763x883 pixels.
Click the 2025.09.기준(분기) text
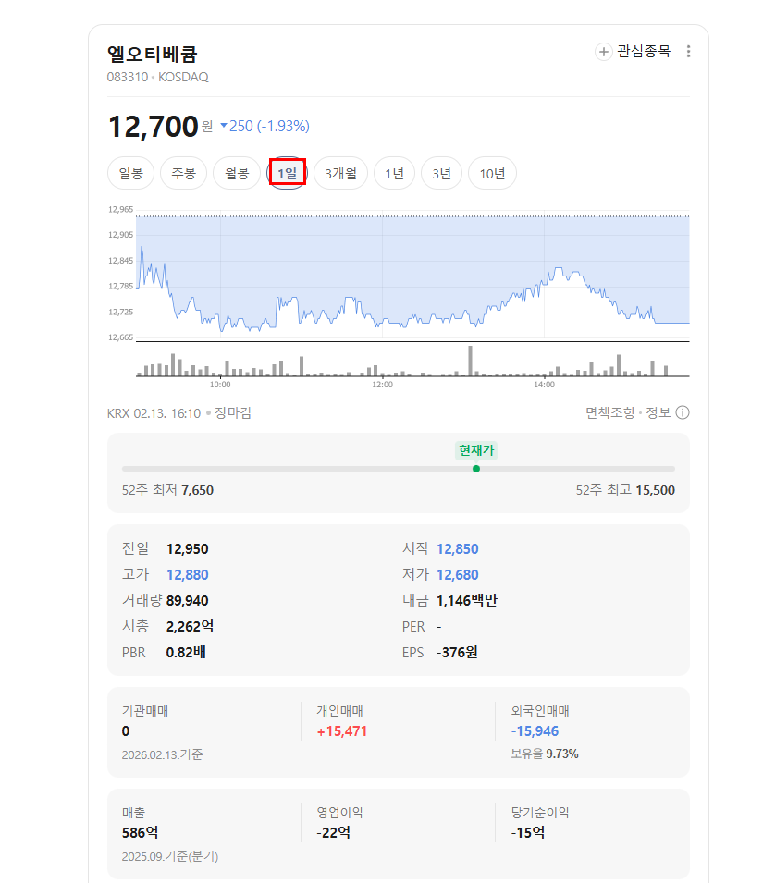tap(170, 856)
